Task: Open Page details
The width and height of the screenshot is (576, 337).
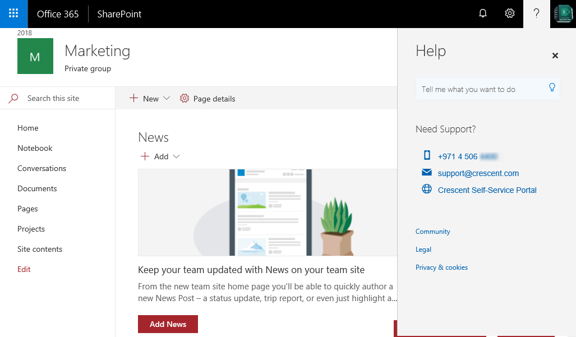Action: point(208,99)
